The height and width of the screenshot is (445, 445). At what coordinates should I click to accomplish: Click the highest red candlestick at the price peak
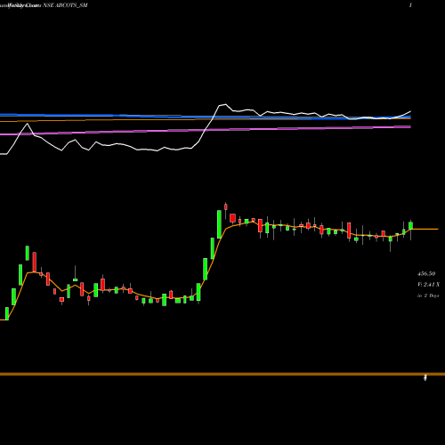[x=226, y=206]
